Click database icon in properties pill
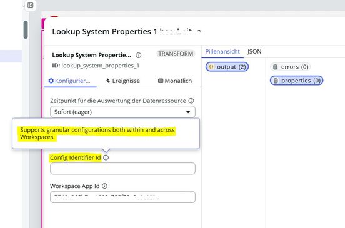The width and height of the screenshot is (345, 228). [276, 81]
